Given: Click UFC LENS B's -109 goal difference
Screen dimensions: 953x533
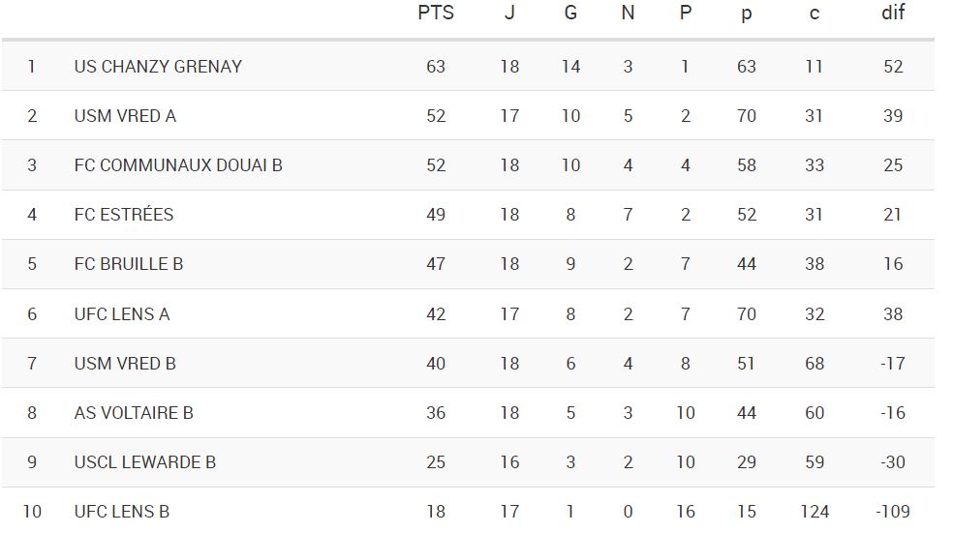Looking at the screenshot, I should pos(892,512).
